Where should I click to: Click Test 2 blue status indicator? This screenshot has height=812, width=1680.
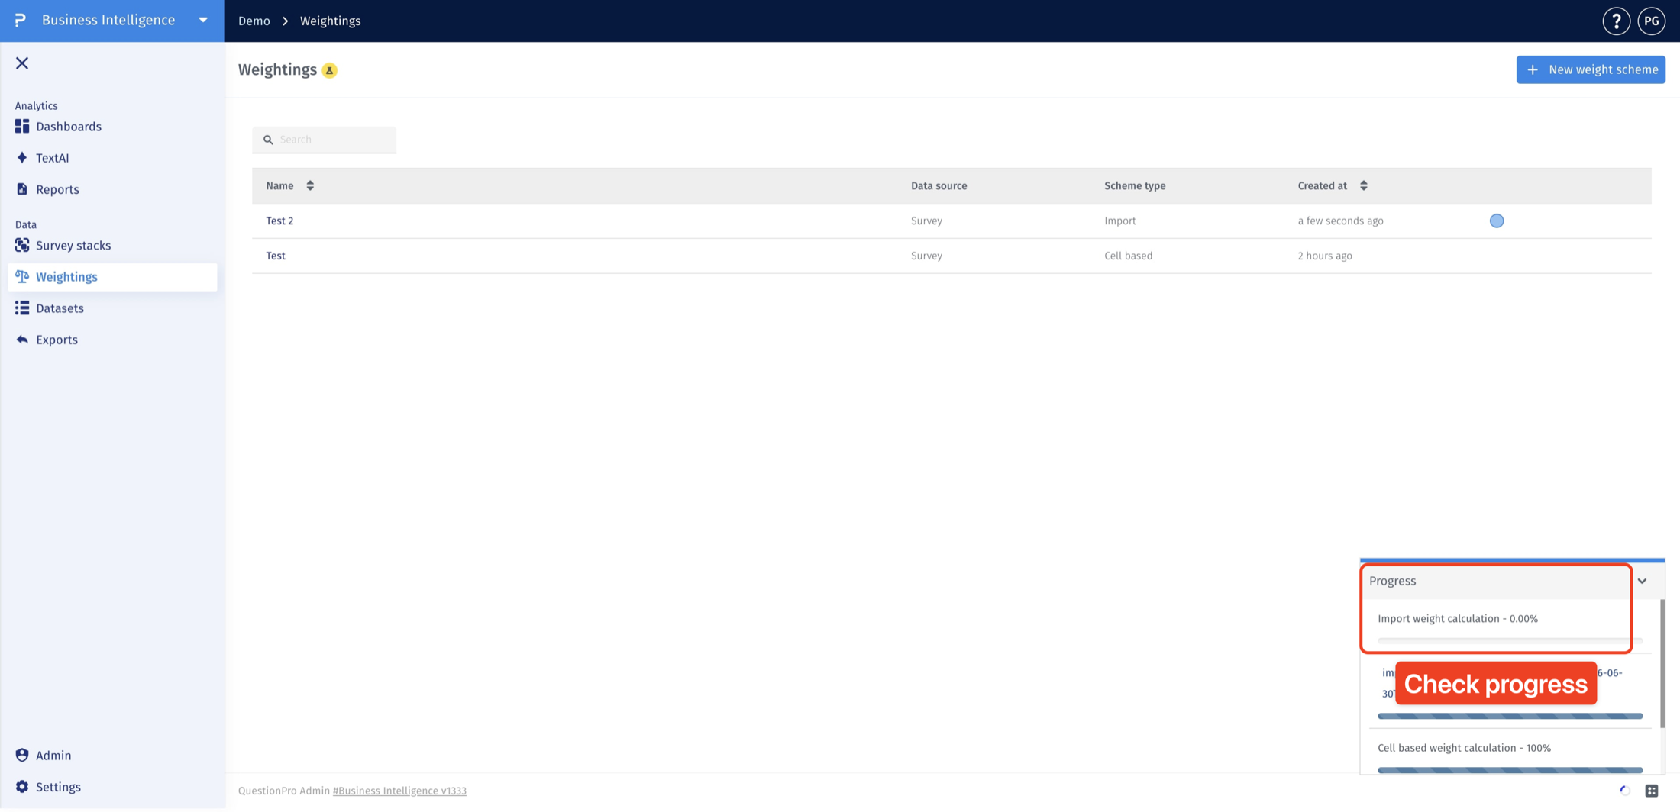[1496, 221]
